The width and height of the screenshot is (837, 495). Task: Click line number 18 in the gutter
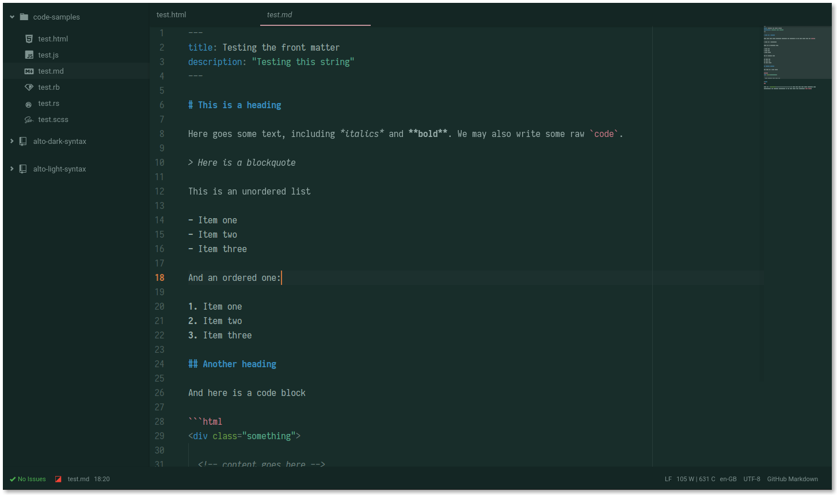(x=159, y=277)
